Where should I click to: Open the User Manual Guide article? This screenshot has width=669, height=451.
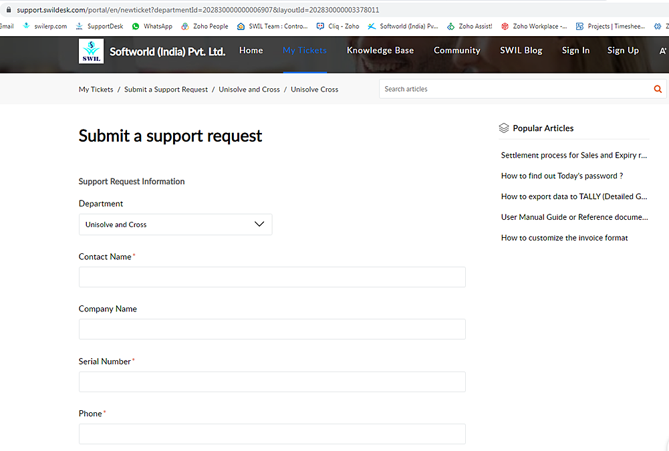[574, 216]
